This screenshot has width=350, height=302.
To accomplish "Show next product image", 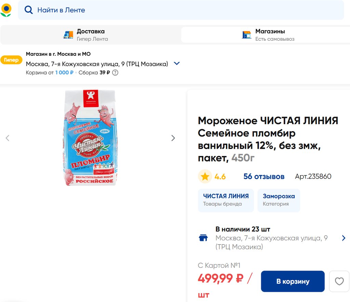I will pos(173,138).
